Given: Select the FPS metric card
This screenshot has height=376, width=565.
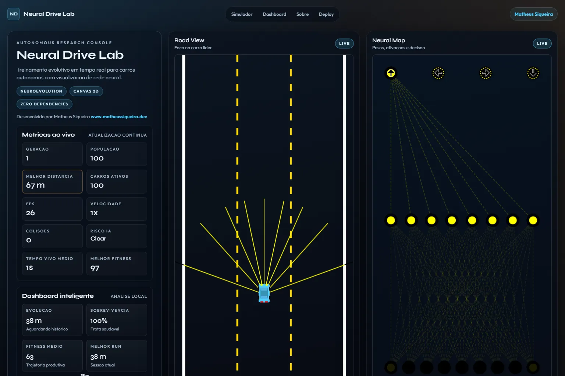Looking at the screenshot, I should [x=52, y=209].
